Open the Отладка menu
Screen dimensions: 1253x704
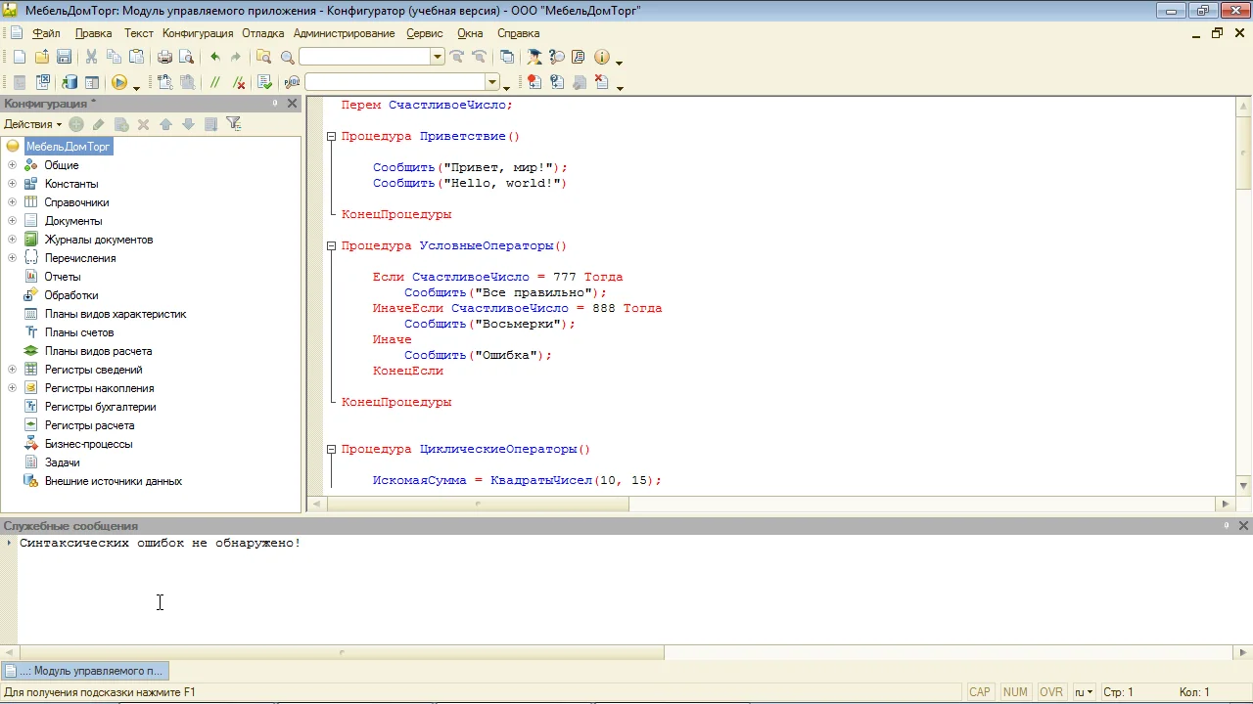click(x=262, y=33)
